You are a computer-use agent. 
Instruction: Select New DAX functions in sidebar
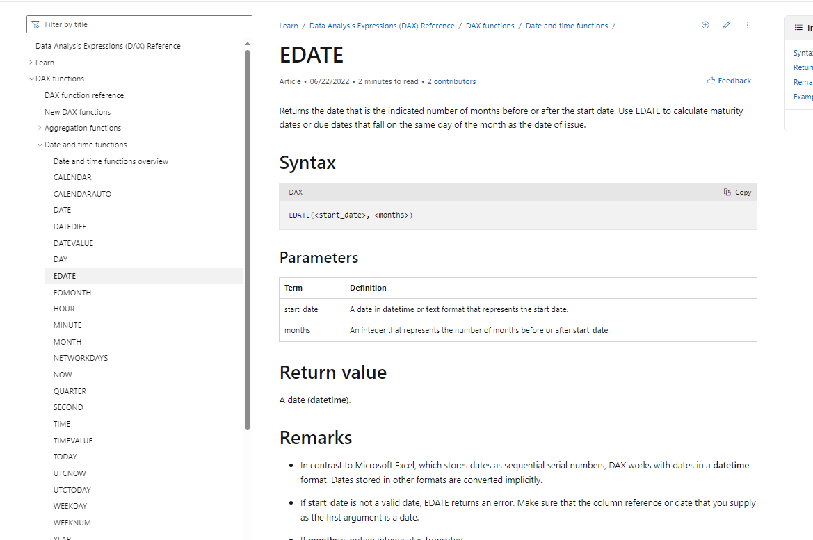click(77, 112)
